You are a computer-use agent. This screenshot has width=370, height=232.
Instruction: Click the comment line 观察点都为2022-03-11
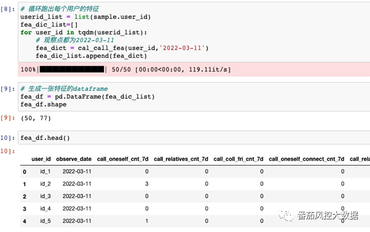pyautogui.click(x=75, y=40)
